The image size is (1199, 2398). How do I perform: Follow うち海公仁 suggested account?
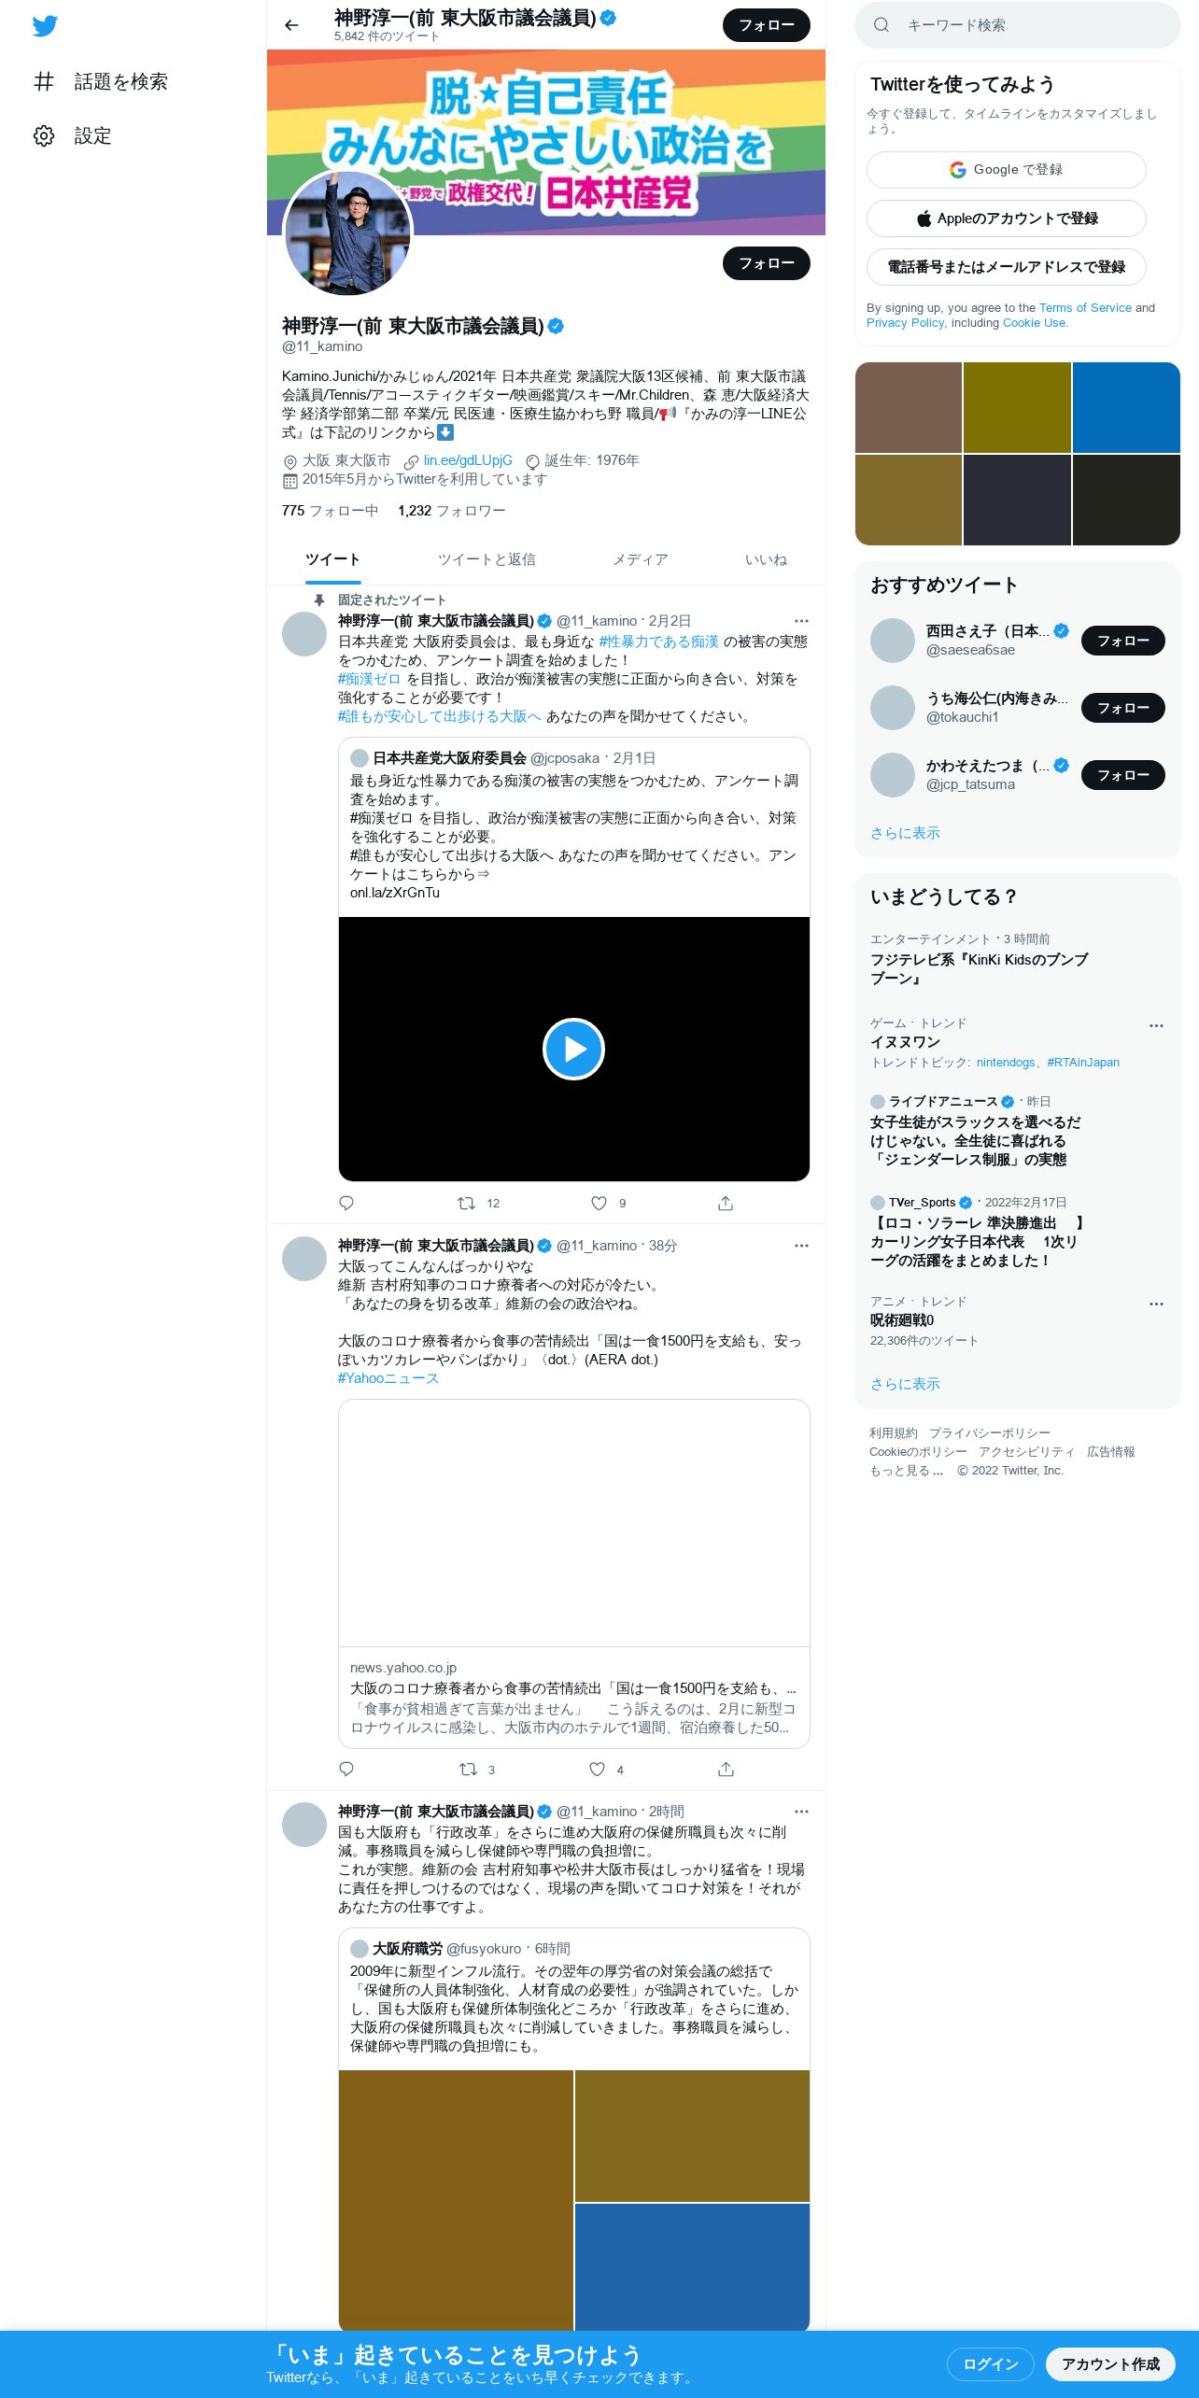pos(1122,708)
